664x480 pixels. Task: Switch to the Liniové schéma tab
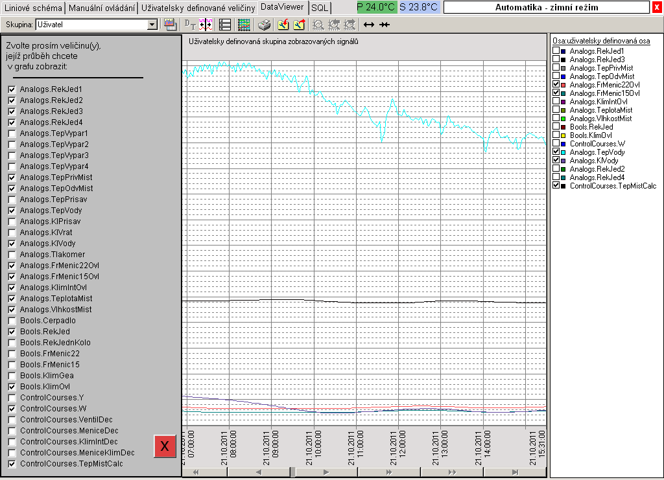34,8
